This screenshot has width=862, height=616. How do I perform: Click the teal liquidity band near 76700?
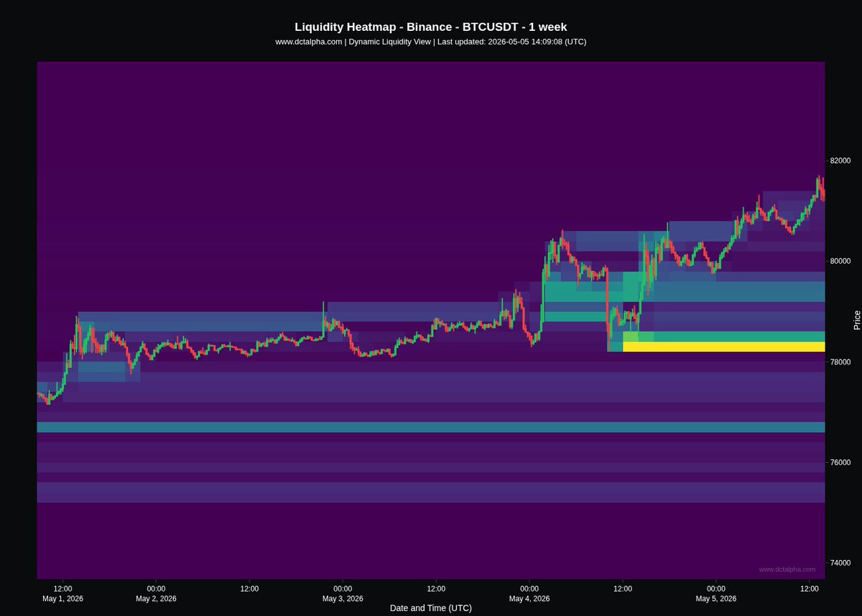431,427
